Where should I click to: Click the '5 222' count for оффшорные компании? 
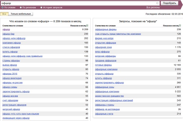pos(178,92)
